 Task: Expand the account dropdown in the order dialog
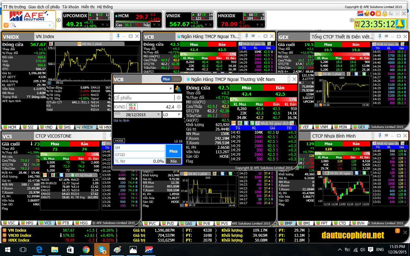171,89
